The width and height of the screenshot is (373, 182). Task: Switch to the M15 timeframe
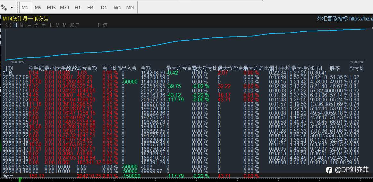click(51, 7)
